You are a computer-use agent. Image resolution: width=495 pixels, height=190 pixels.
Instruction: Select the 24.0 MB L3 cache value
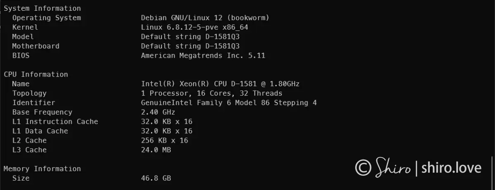click(x=156, y=150)
